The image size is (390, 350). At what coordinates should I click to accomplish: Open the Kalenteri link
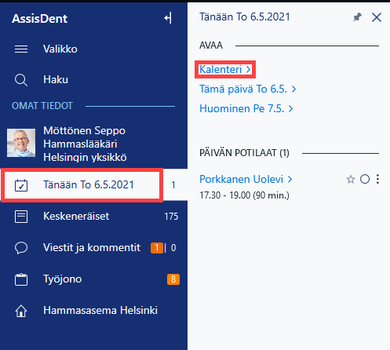[x=225, y=70]
